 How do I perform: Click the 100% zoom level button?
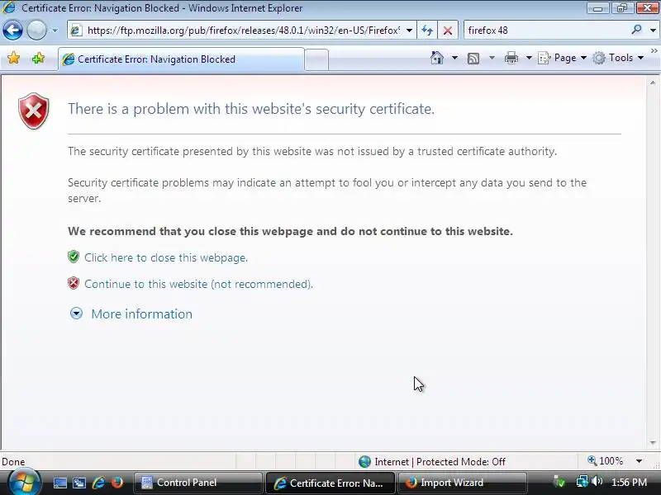click(x=606, y=461)
